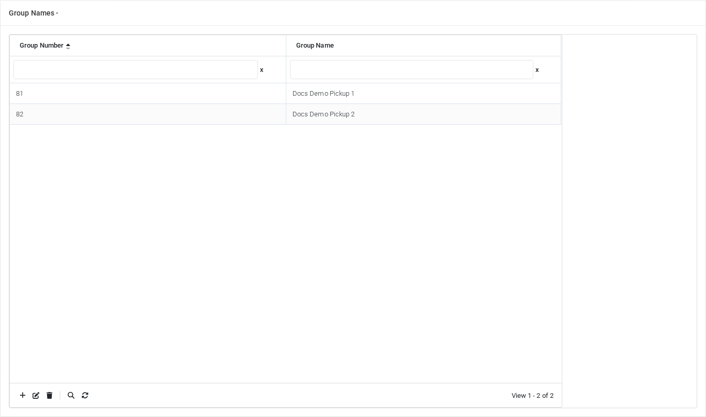Image resolution: width=706 pixels, height=417 pixels.
Task: Toggle sort arrow on Group Number
Action: point(68,46)
